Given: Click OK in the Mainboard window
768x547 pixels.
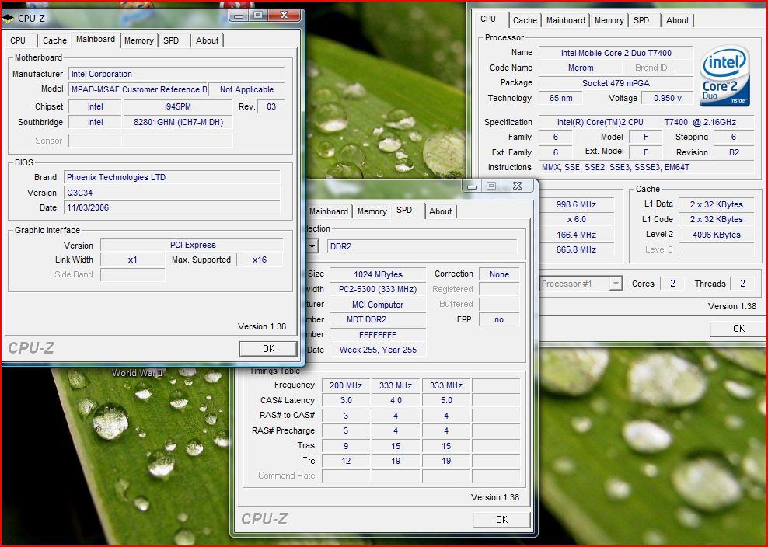Looking at the screenshot, I should 268,349.
